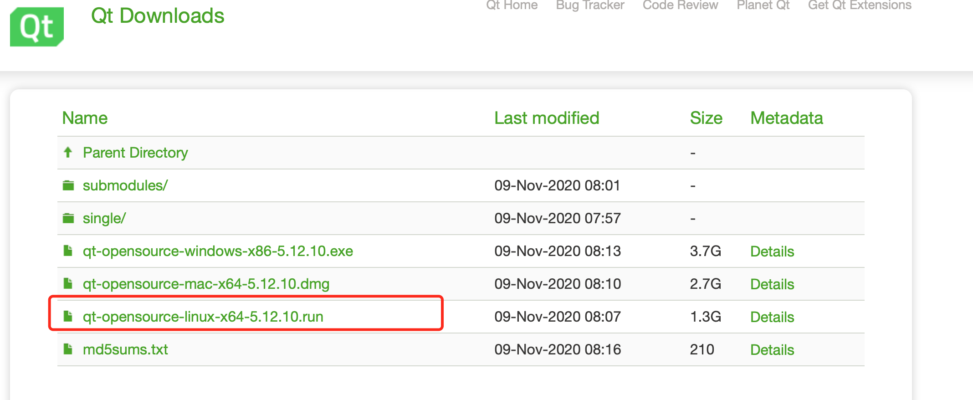The image size is (973, 400).
Task: Click the 09-Nov-2020 08:01 date
Action: [558, 185]
